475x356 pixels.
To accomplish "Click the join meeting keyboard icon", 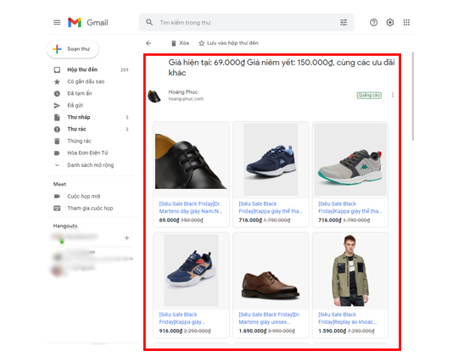I will point(57,209).
